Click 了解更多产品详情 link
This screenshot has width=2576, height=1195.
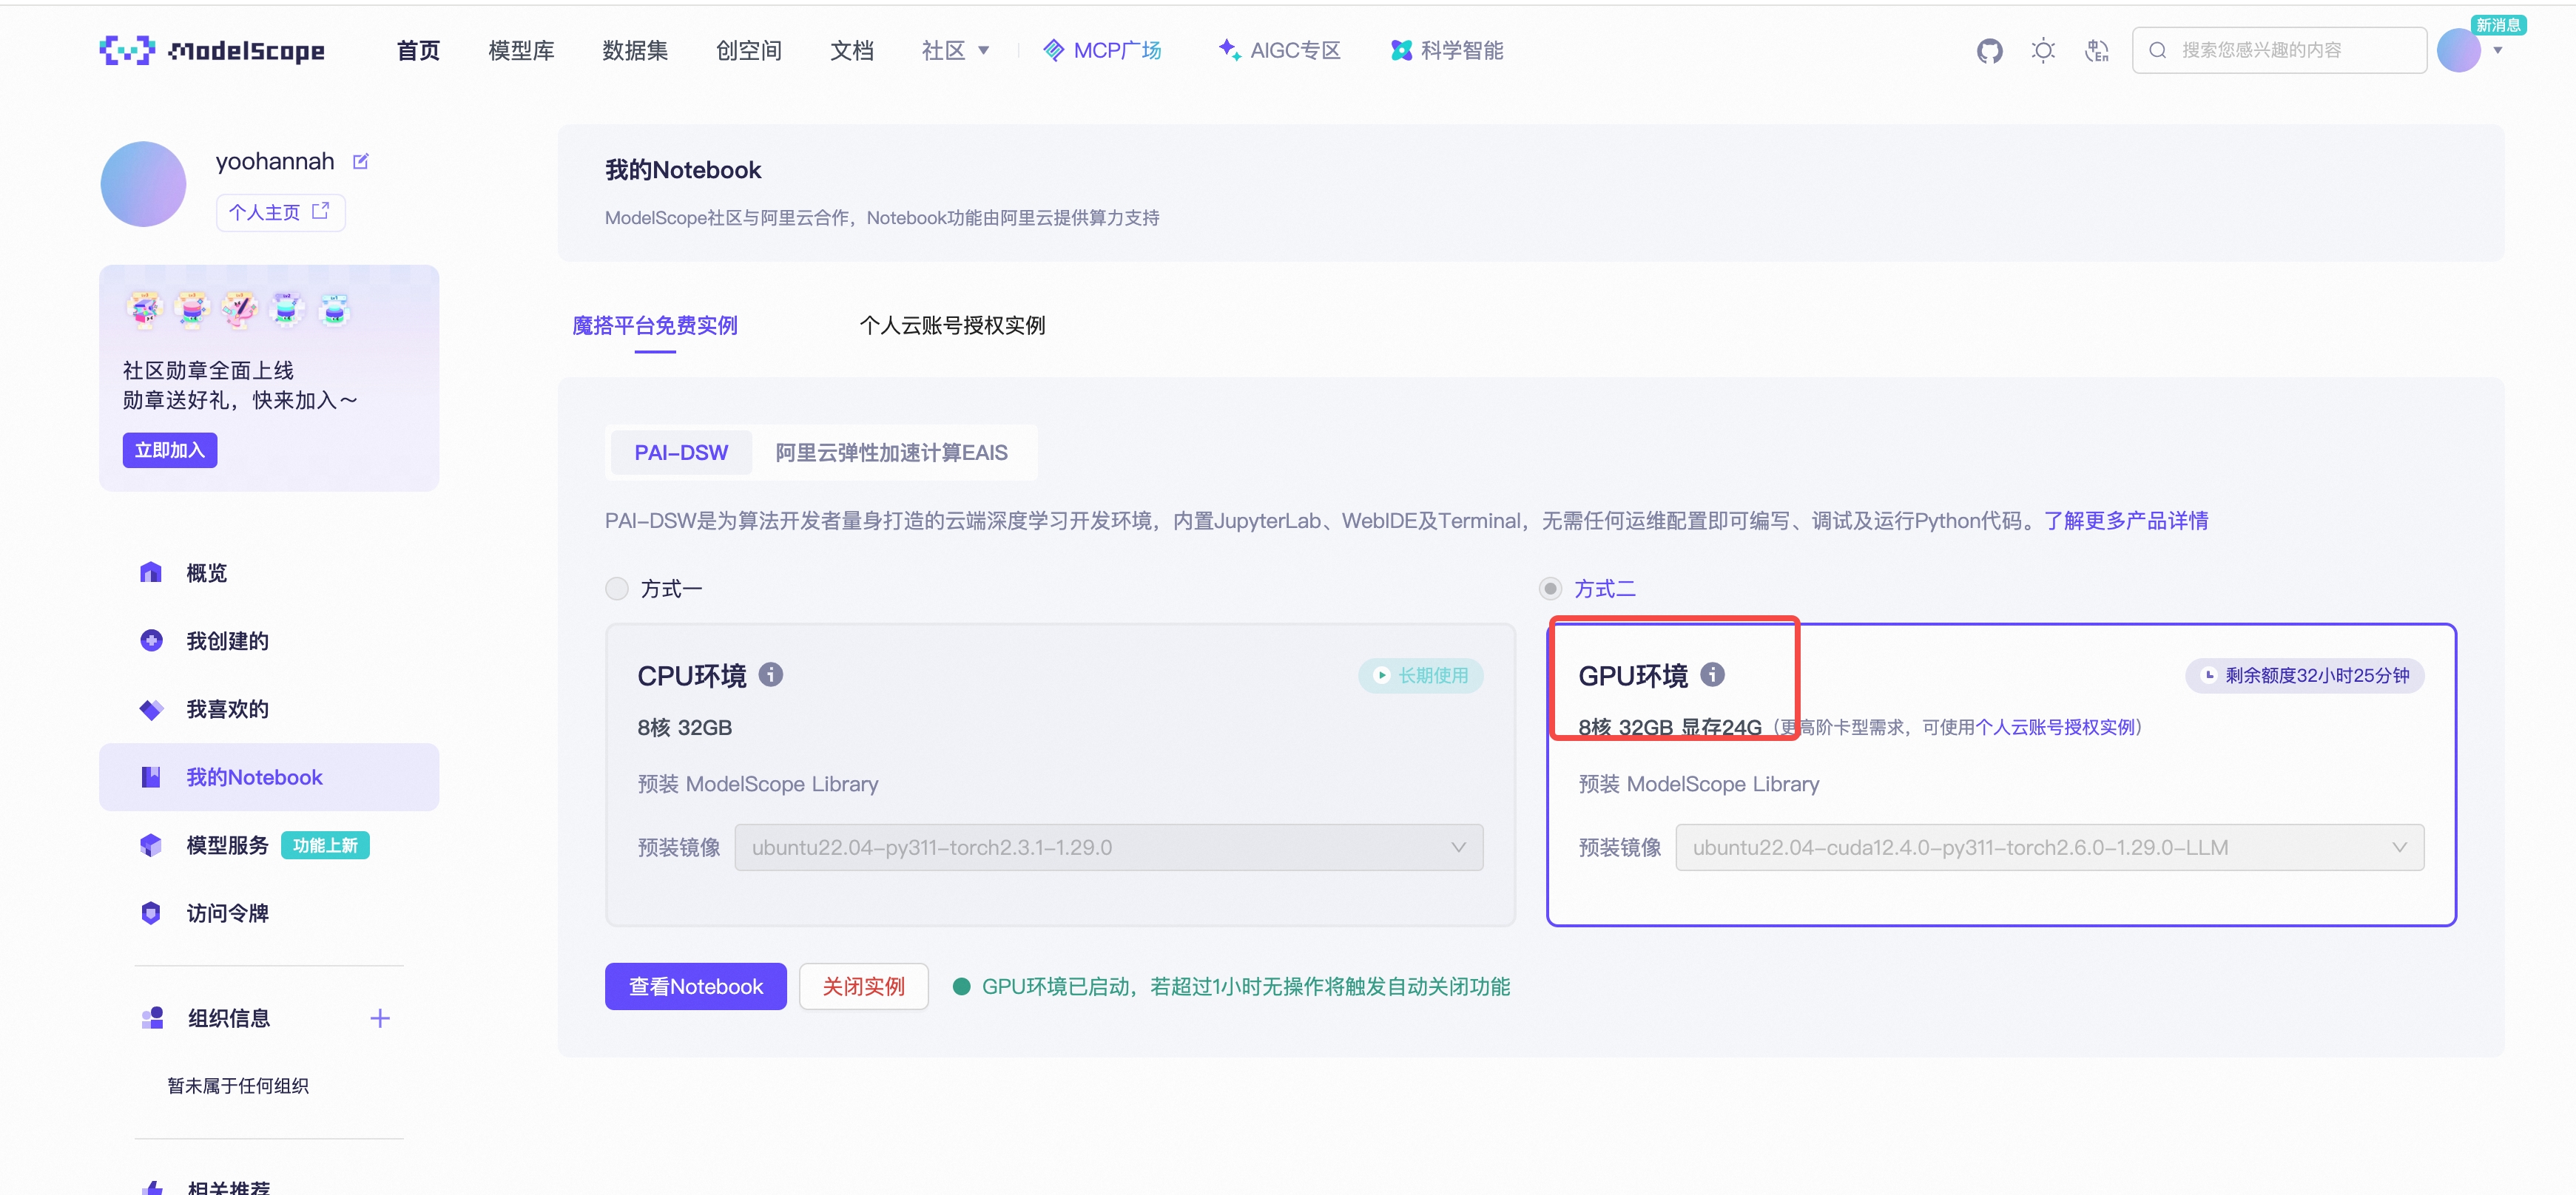[2126, 521]
